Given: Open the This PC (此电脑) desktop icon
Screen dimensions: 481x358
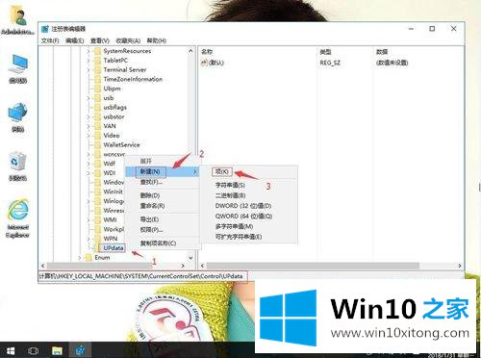Looking at the screenshot, I should (18, 68).
